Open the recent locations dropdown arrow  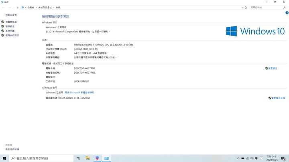tap(14, 8)
